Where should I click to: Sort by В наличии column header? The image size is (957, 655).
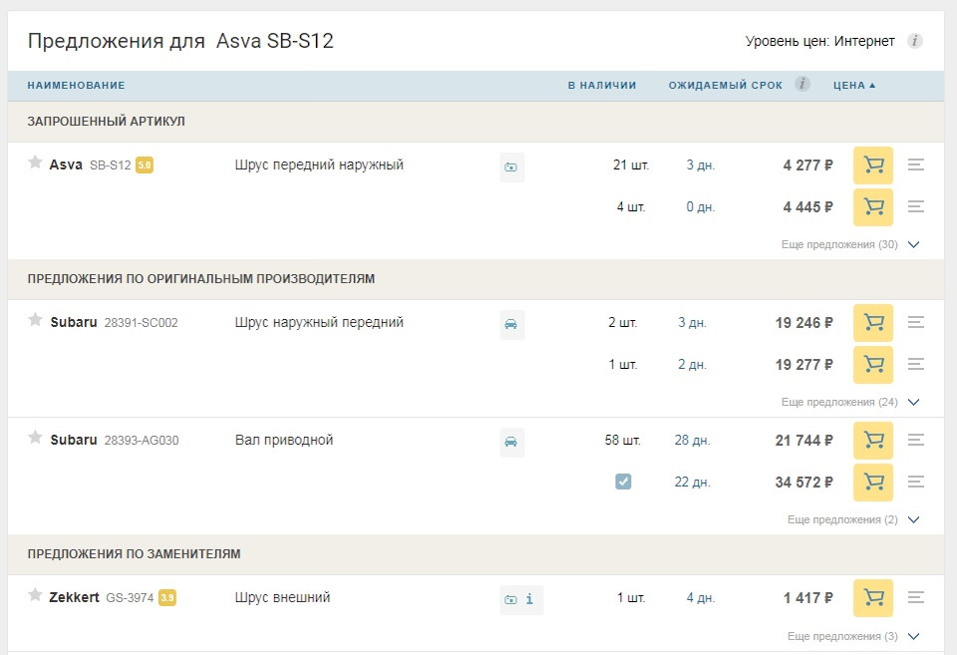pos(602,86)
